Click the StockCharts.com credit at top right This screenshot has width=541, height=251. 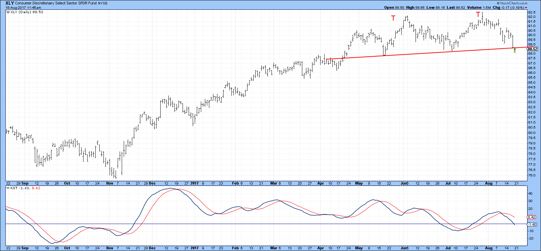point(512,3)
